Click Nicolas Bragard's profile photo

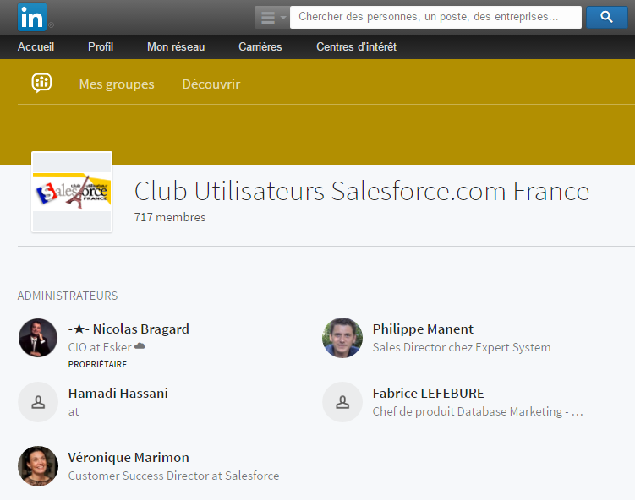(x=38, y=338)
